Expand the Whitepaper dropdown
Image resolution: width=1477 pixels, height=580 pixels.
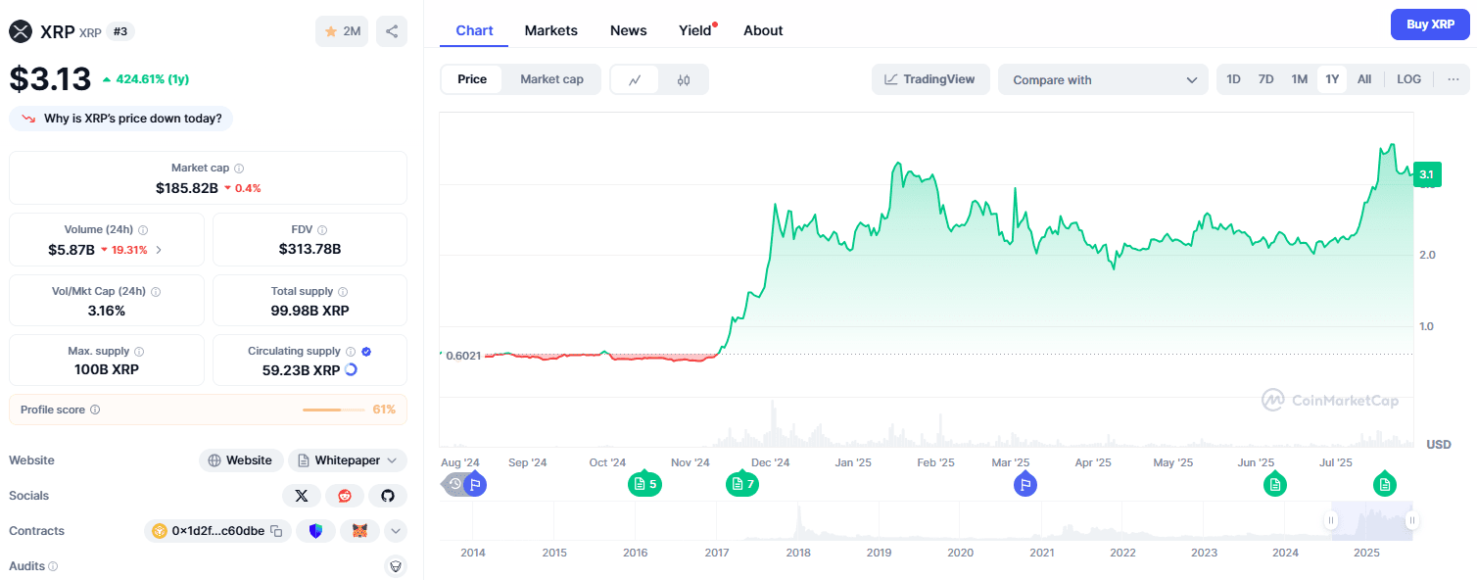pyautogui.click(x=348, y=460)
